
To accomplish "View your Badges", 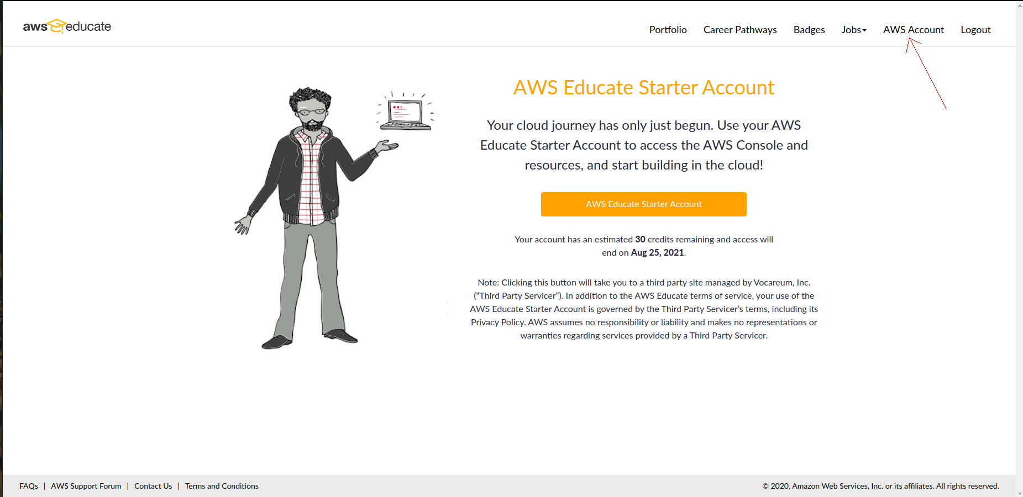I will (x=809, y=30).
